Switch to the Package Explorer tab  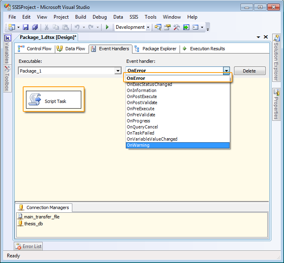(x=156, y=49)
